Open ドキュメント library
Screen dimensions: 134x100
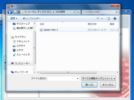(x=23, y=41)
